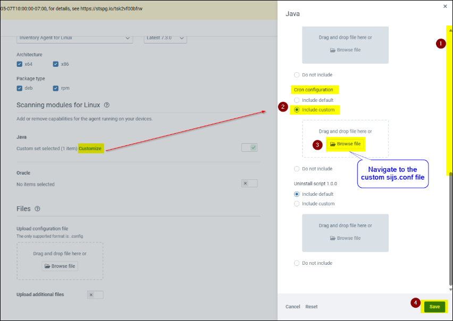The height and width of the screenshot is (321, 453).
Task: Click the Oracle module label
Action: tap(23, 173)
